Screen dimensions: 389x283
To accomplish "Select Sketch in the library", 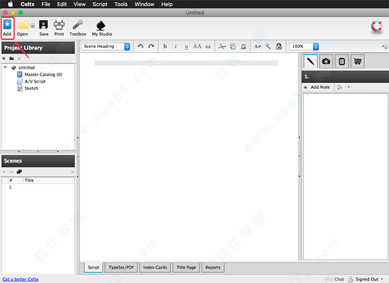I will pos(27,88).
